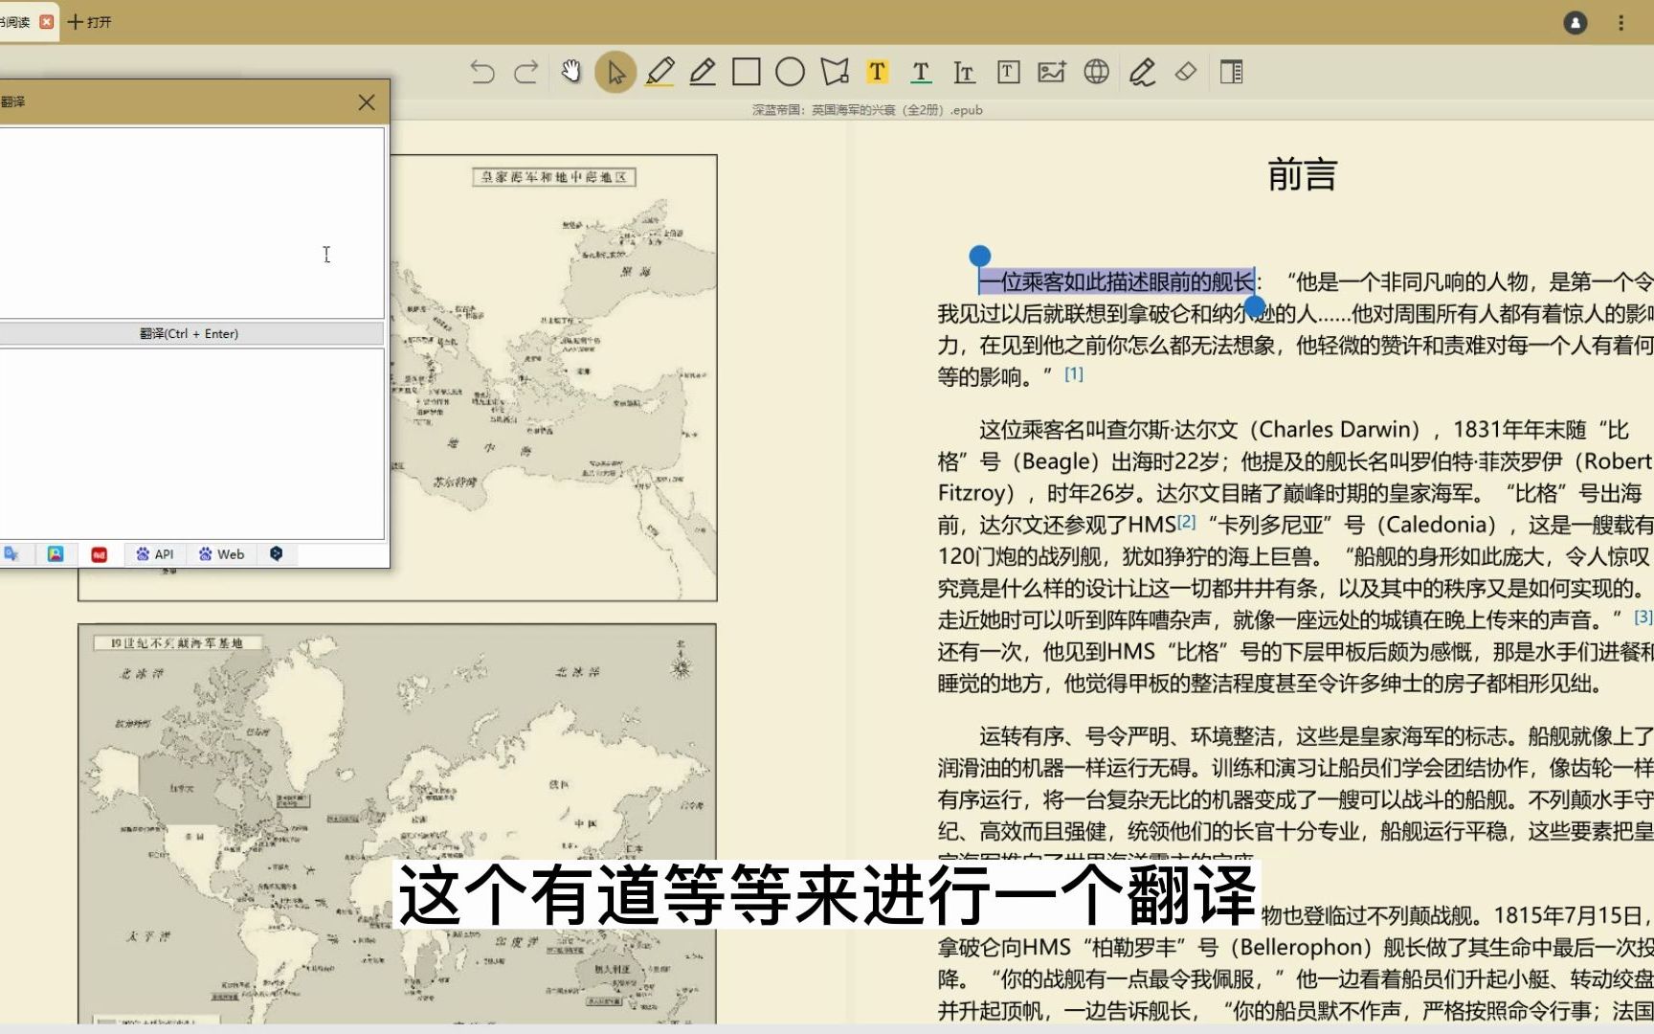Switch to the Baidu API tab
Screen dimensions: 1654x1034
pos(154,554)
